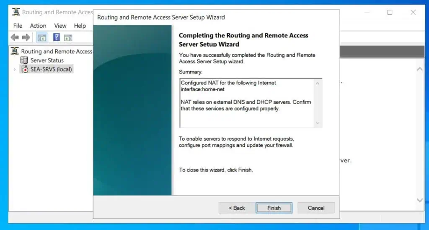429x230 pixels.
Task: Go to previous step with Back button
Action: click(237, 208)
